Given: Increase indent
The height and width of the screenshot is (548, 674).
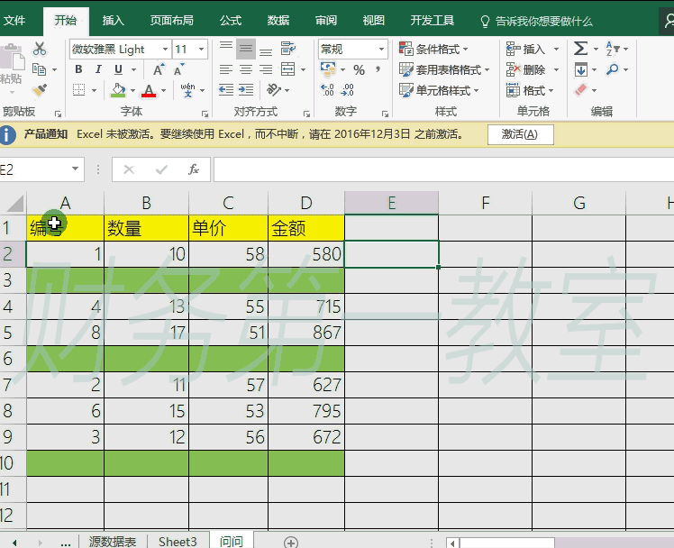Looking at the screenshot, I should (x=246, y=90).
